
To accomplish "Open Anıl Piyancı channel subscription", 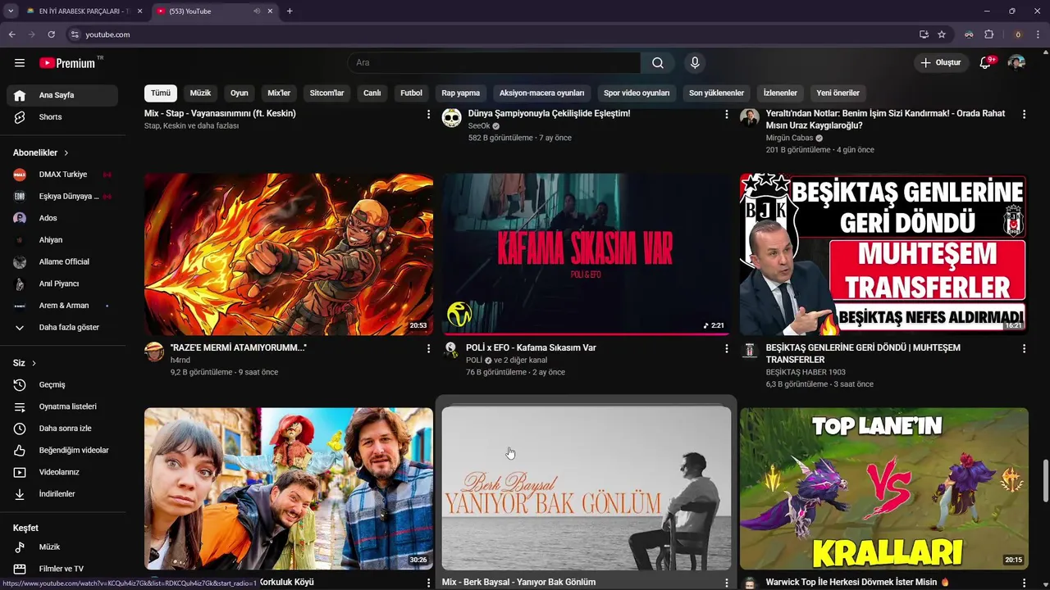I will tap(62, 284).
